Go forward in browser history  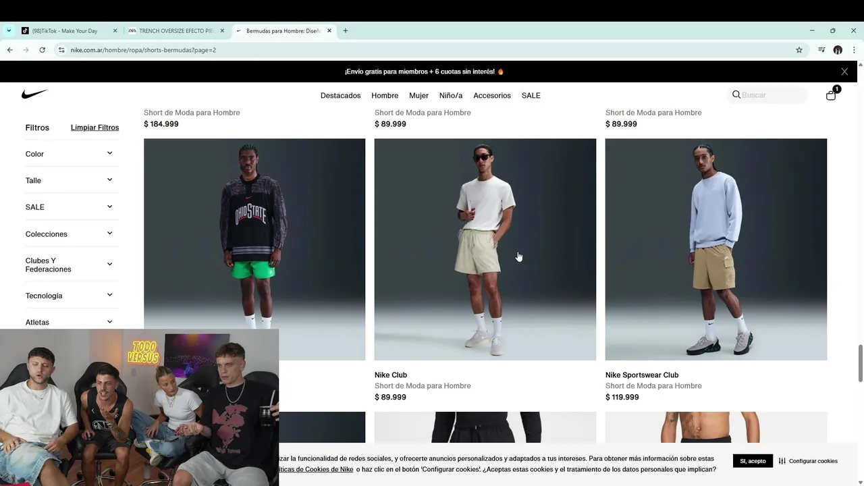click(x=26, y=50)
